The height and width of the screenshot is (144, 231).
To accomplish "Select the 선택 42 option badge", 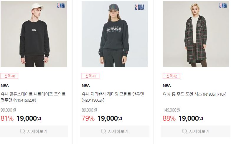I will [x=171, y=76].
